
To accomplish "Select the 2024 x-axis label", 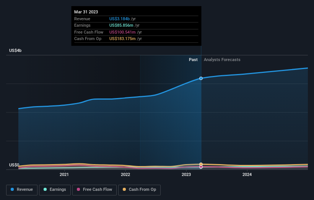I will coord(247,174).
